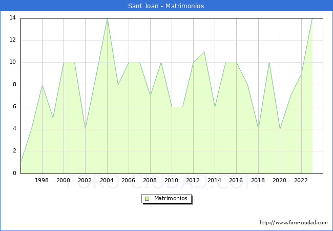Click the x-axis label 2006

[x=128, y=180]
